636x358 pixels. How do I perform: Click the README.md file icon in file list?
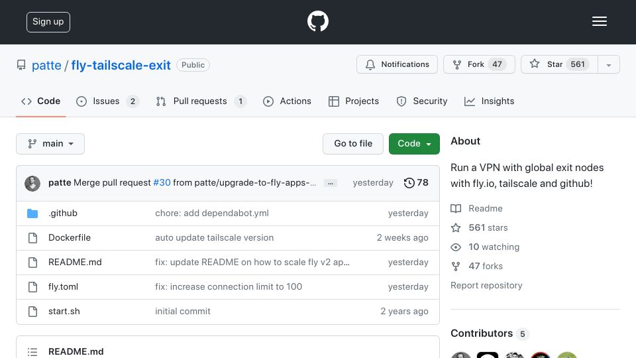[33, 263]
